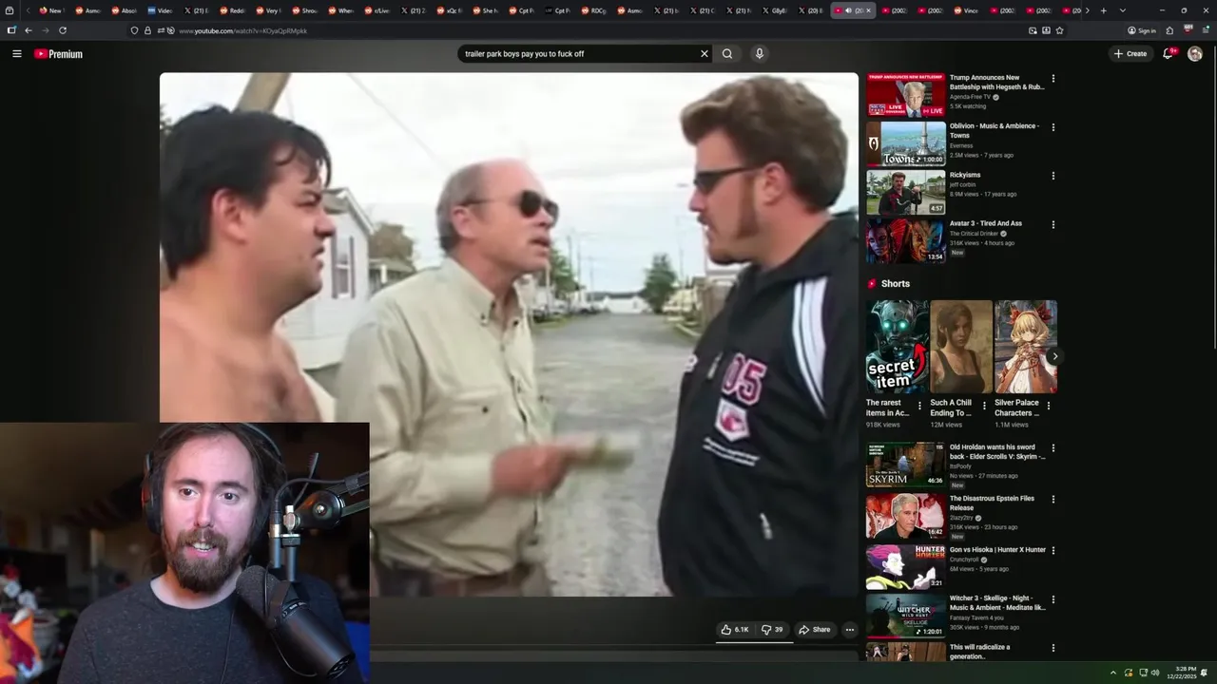Options for 'The rarest items' Short
Screen dimensions: 1217x684
point(919,406)
